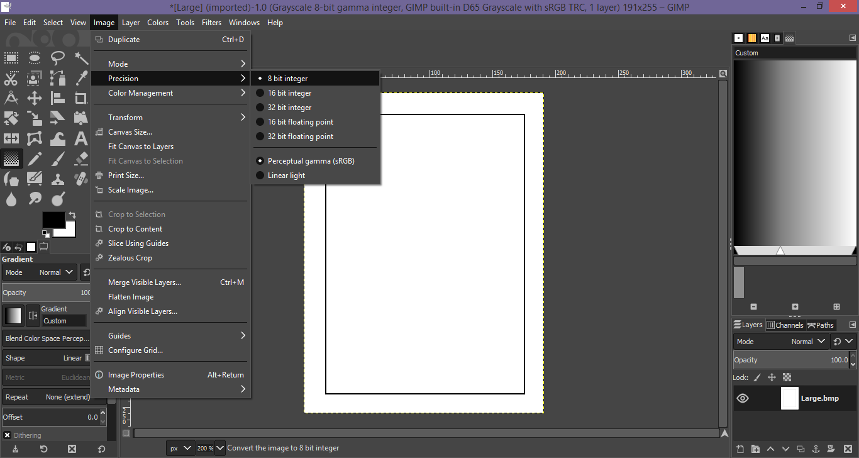Swap foreground and background colors
The height and width of the screenshot is (458, 859).
click(x=72, y=216)
